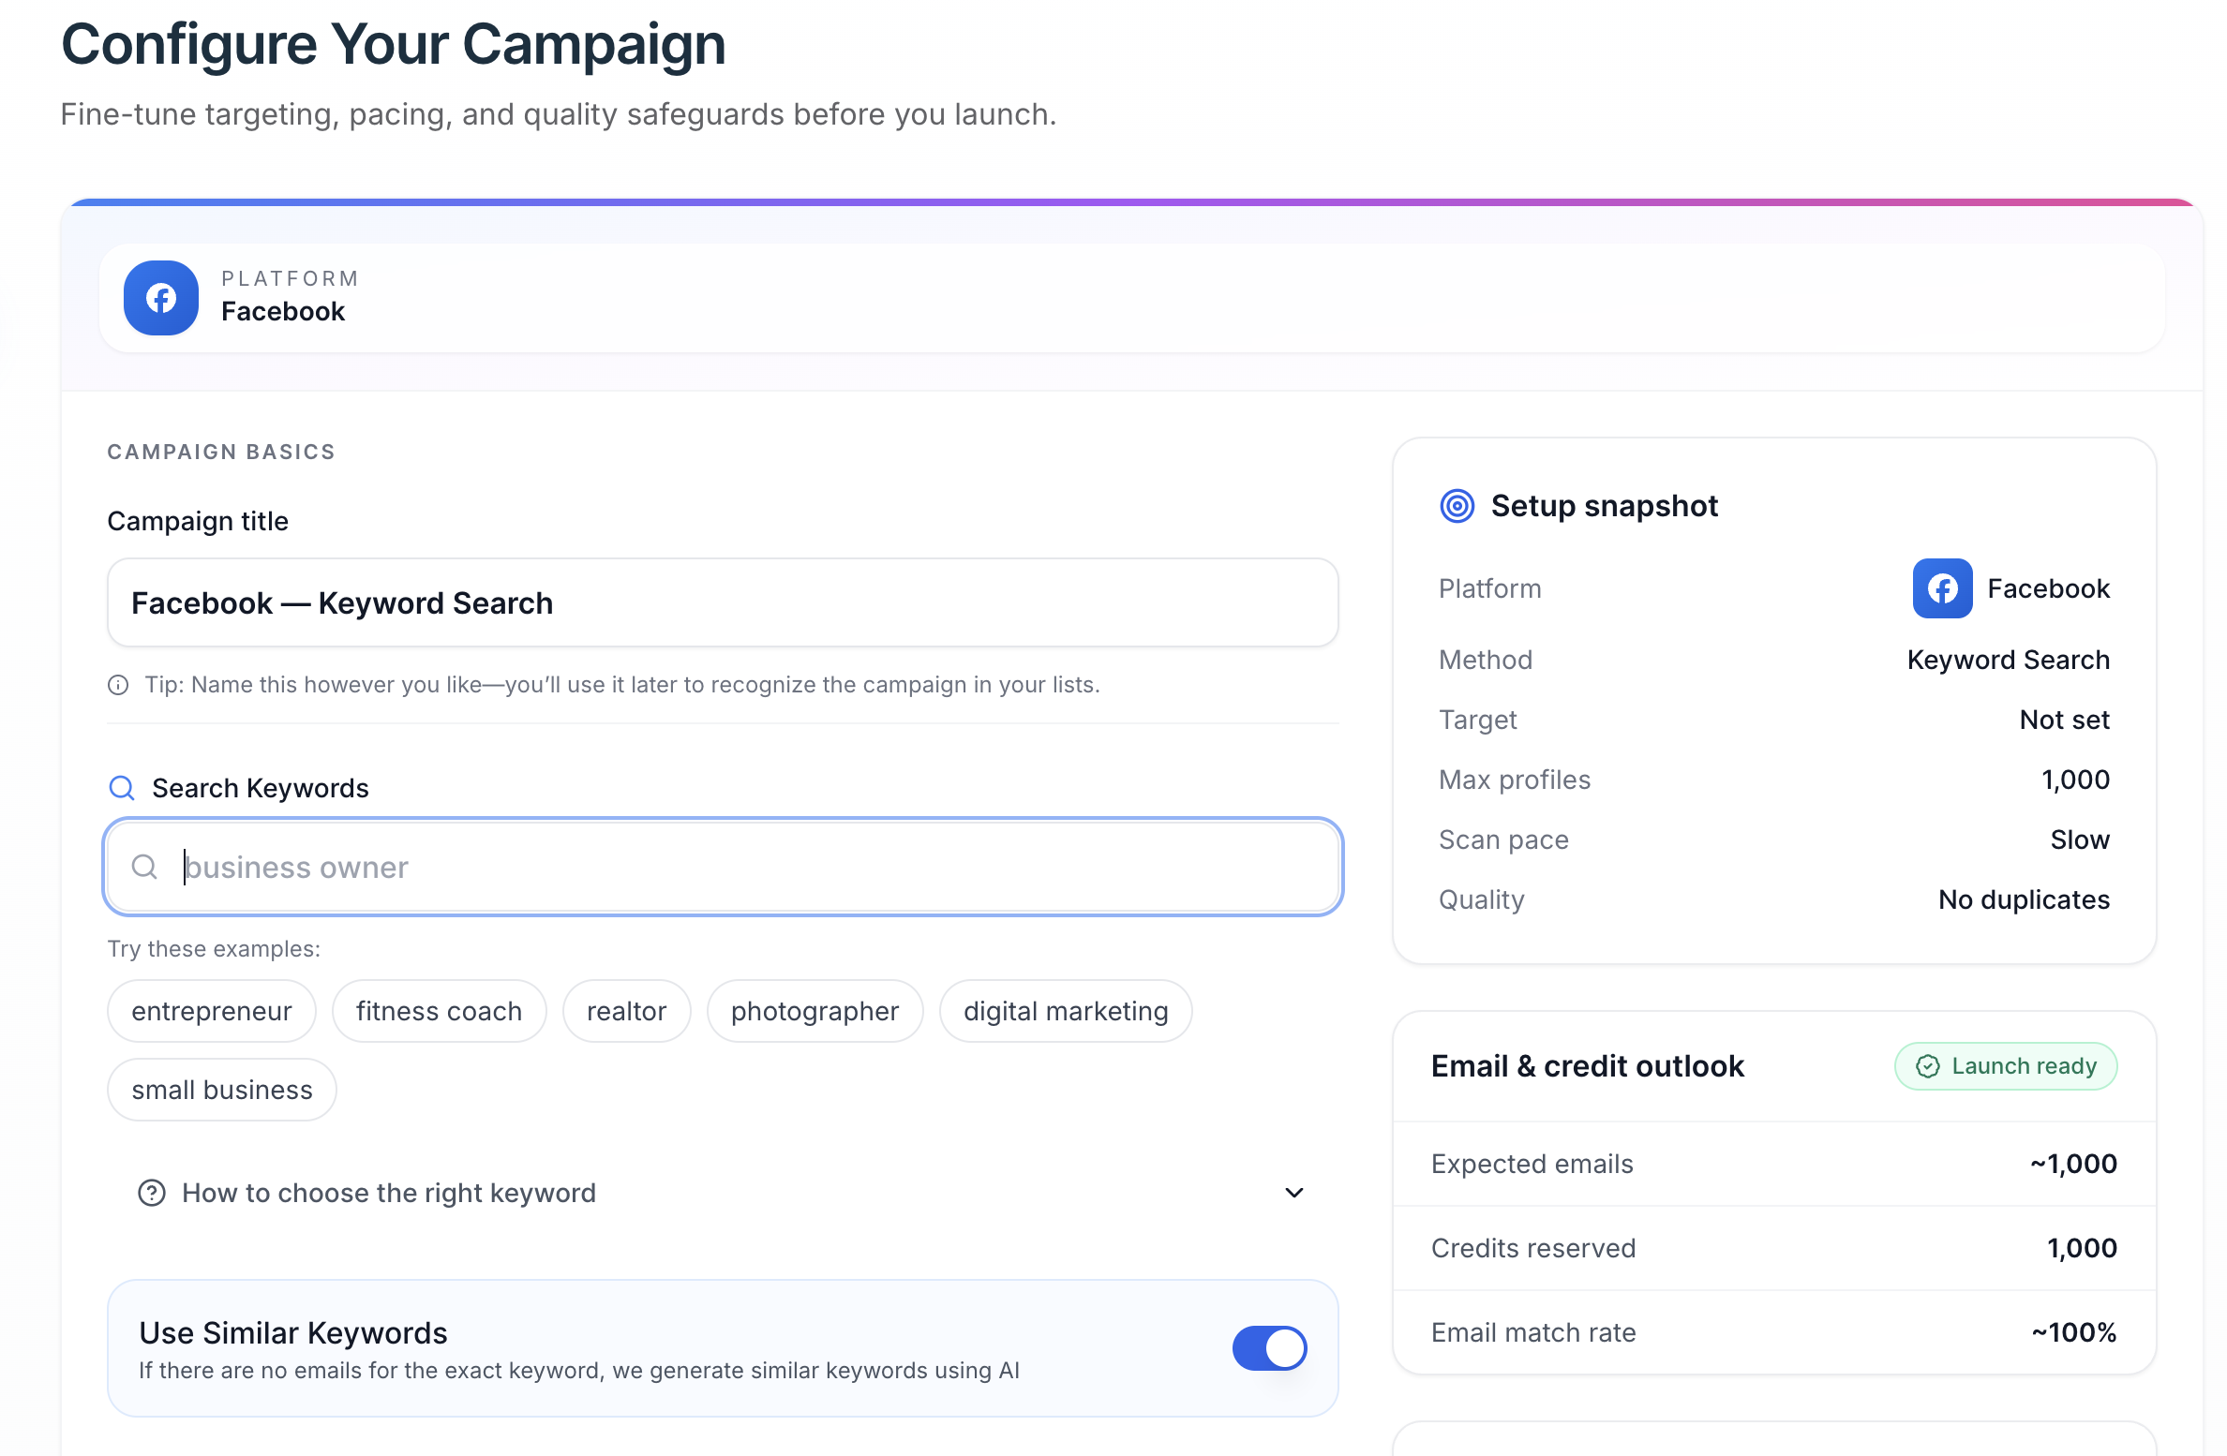
Task: Choose the digital marketing suggestion chip
Action: pyautogui.click(x=1065, y=1010)
